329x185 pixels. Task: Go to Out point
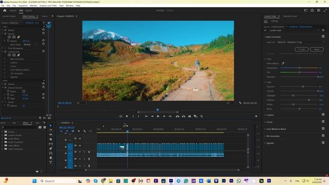point(170,116)
